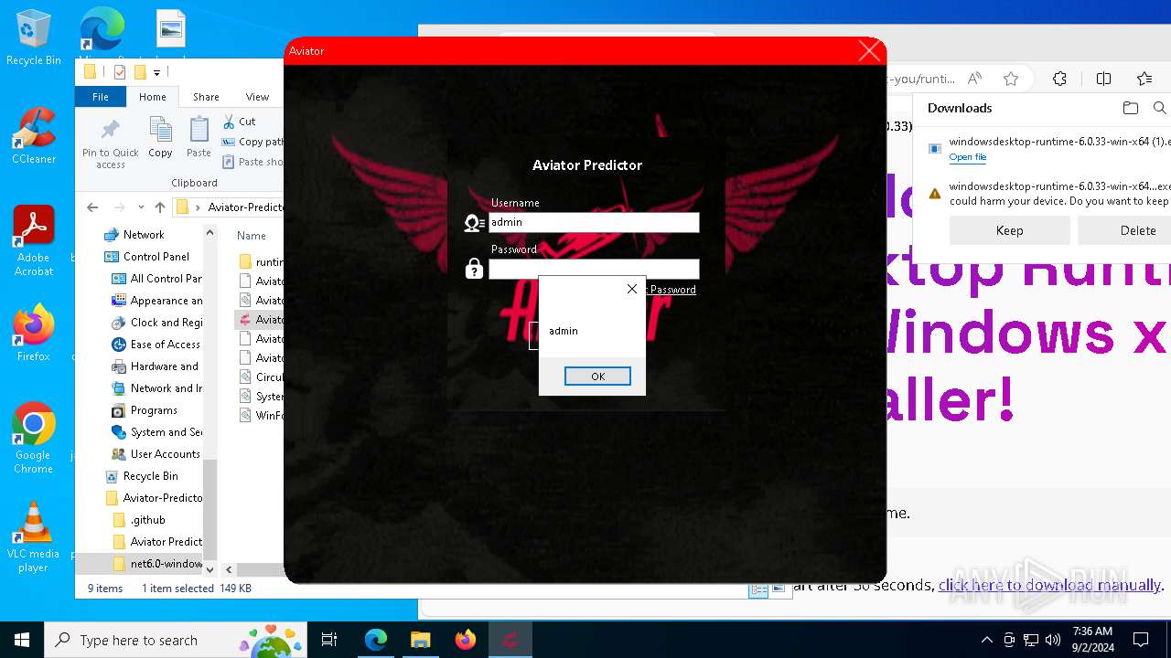1171x658 pixels.
Task: Open the Quick Access Toolbar customize dropdown
Action: [x=157, y=72]
